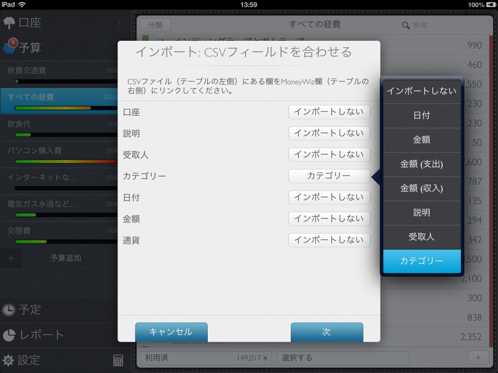Choose 金額 (収入) in popup list
The image size is (498, 373).
422,188
